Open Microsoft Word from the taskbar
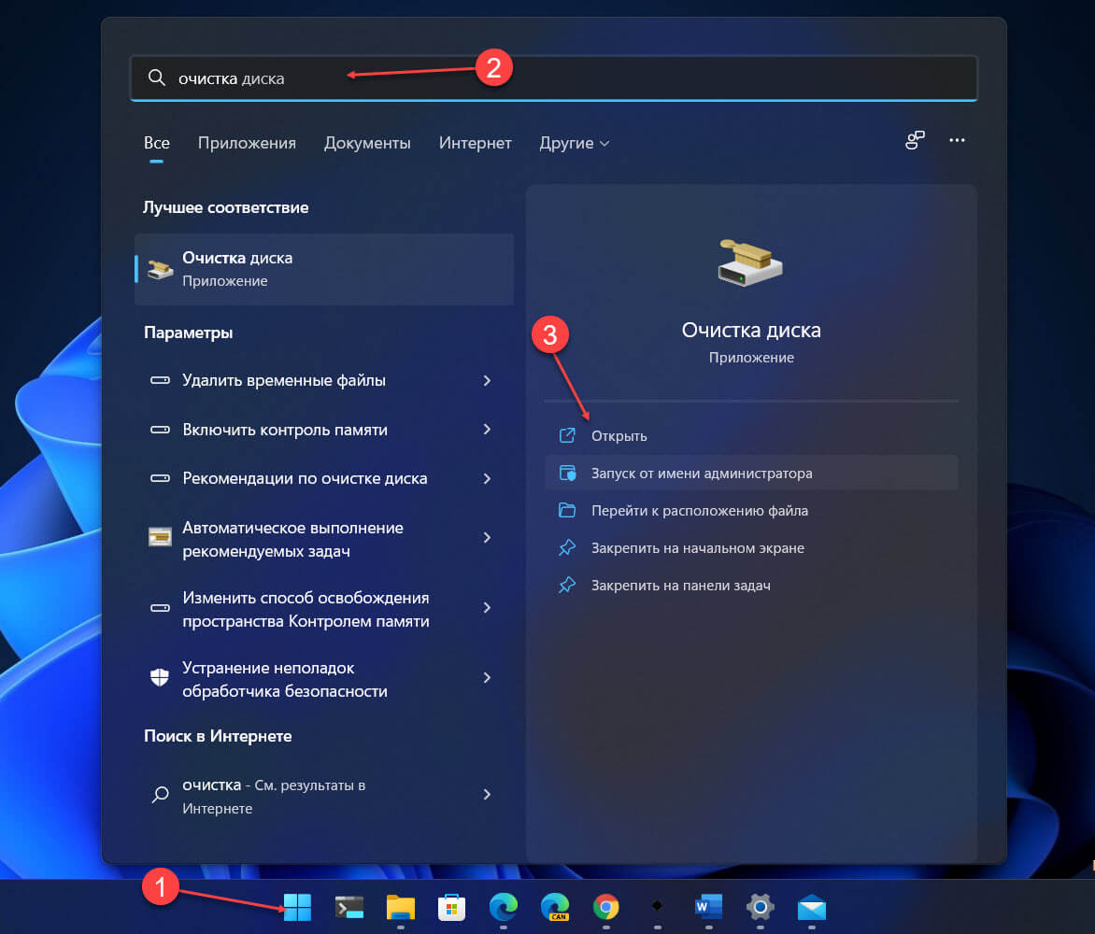This screenshot has height=934, width=1095. pos(708,908)
